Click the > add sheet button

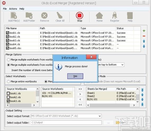80,94
